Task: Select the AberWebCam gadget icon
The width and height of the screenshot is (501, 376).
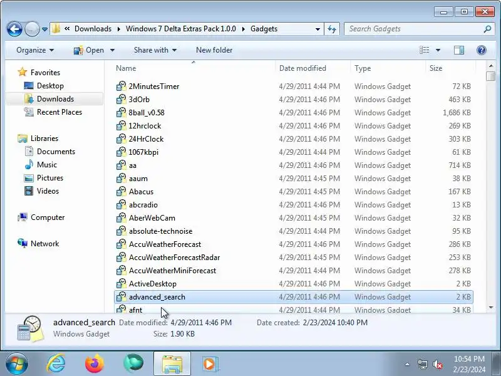Action: click(x=121, y=217)
